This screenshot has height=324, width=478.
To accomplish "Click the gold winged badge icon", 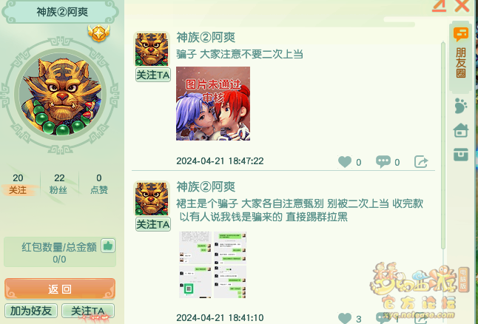I will [98, 33].
